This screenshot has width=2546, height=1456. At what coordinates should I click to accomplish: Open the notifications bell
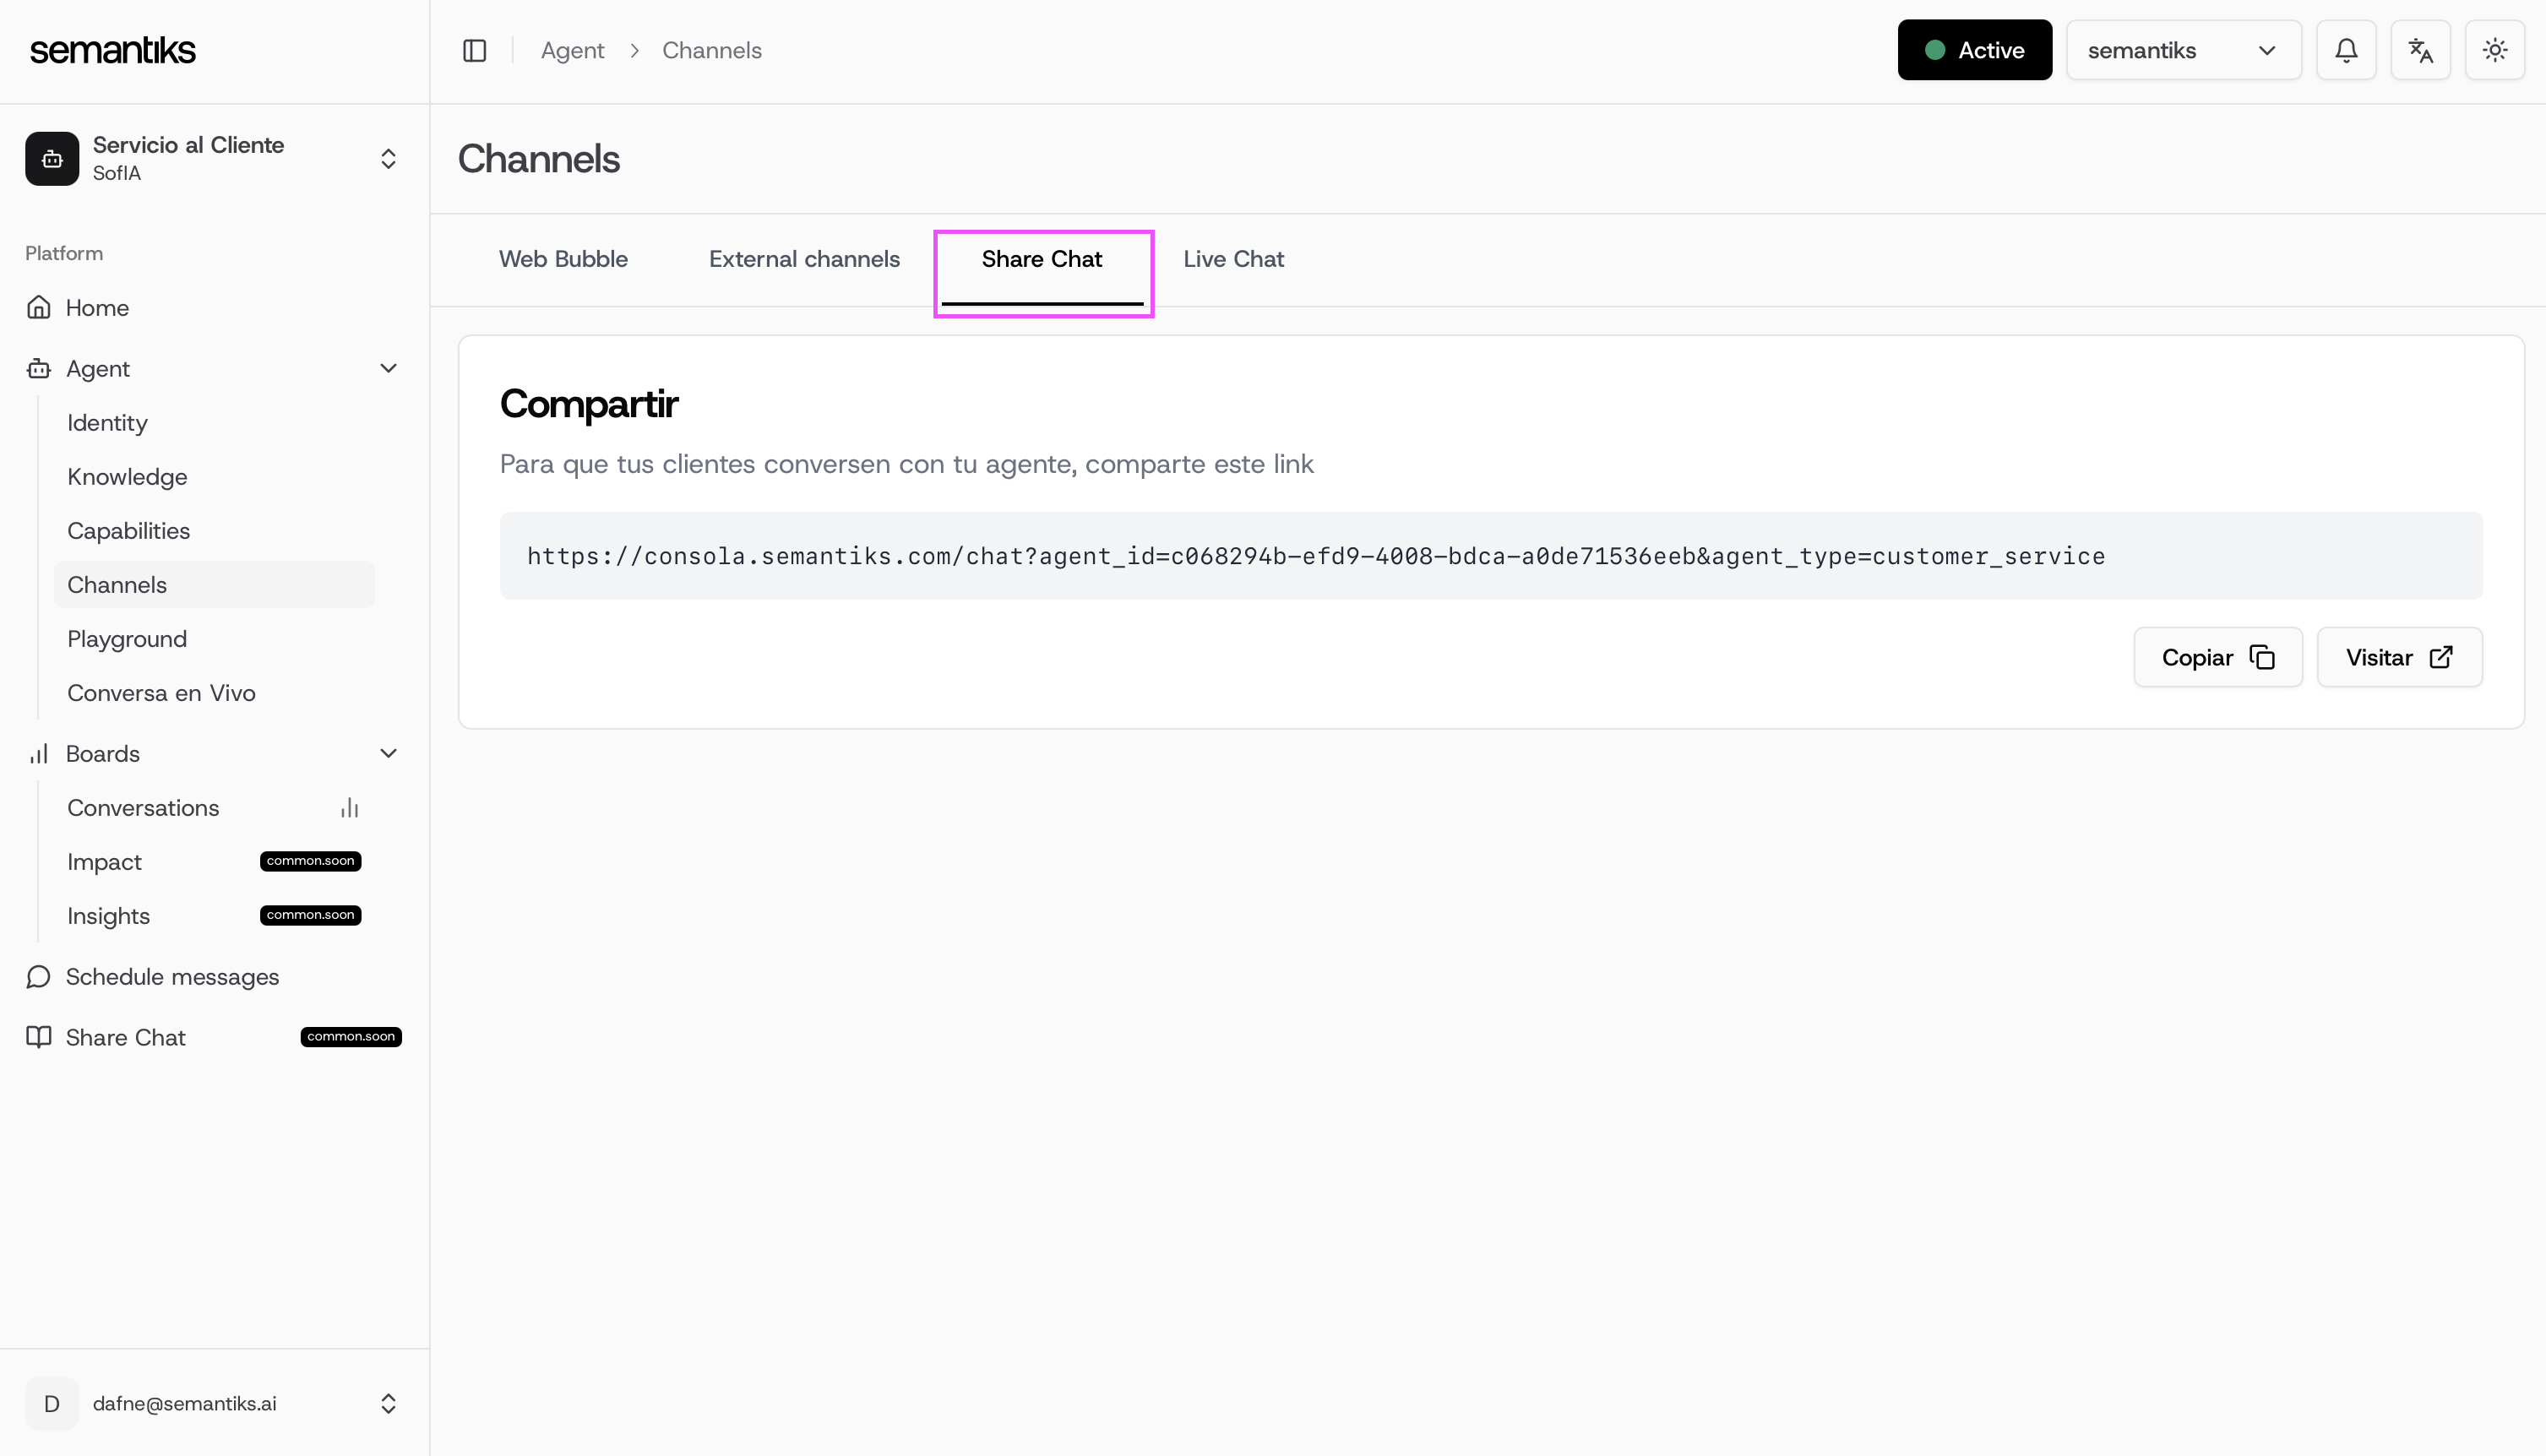(2345, 50)
